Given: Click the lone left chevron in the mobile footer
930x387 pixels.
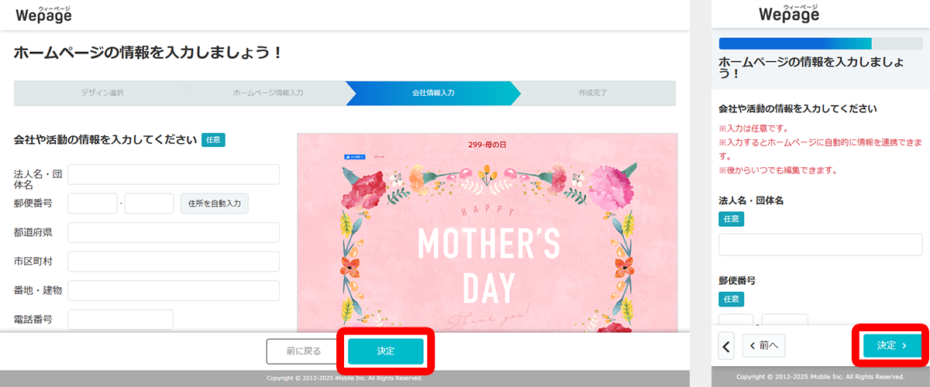Looking at the screenshot, I should pos(726,346).
